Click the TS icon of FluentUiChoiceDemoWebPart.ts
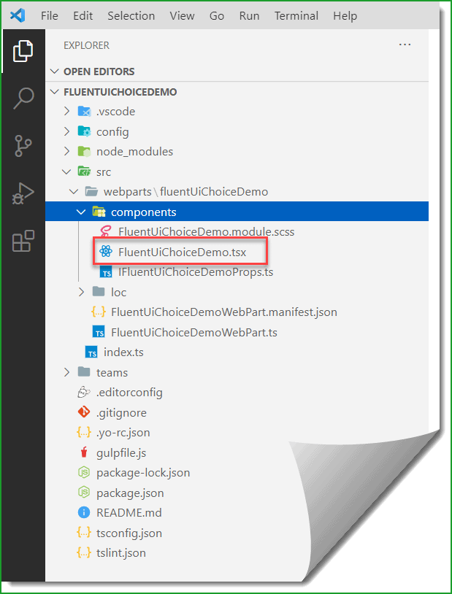This screenshot has width=452, height=594. coord(99,332)
